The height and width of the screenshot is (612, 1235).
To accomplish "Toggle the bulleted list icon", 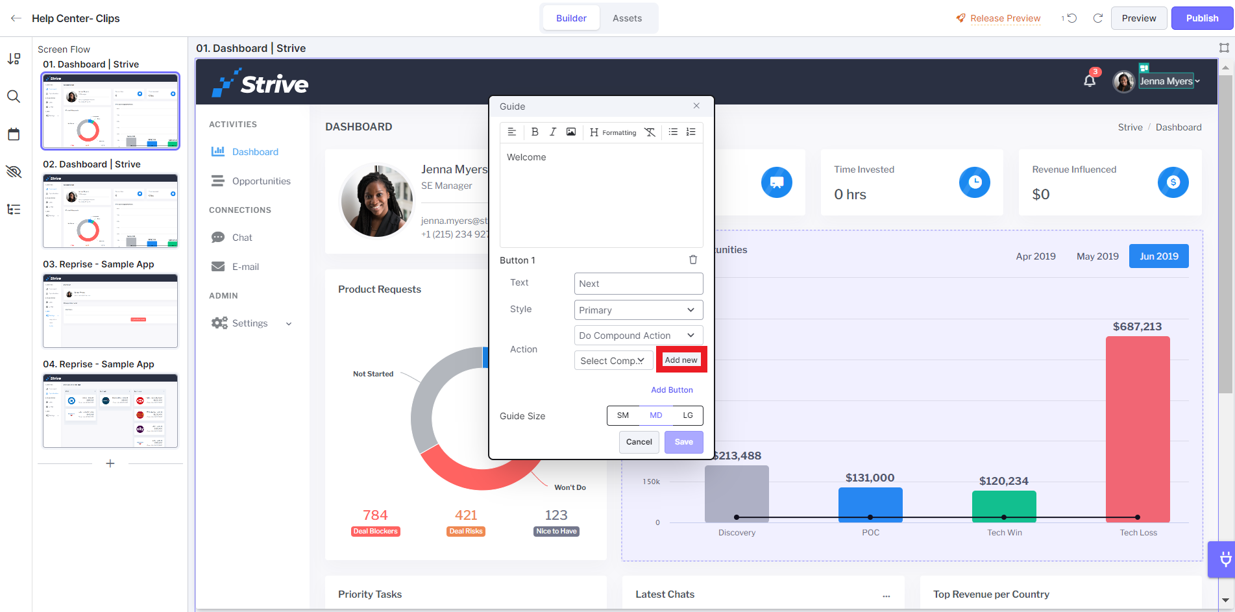I will [673, 132].
